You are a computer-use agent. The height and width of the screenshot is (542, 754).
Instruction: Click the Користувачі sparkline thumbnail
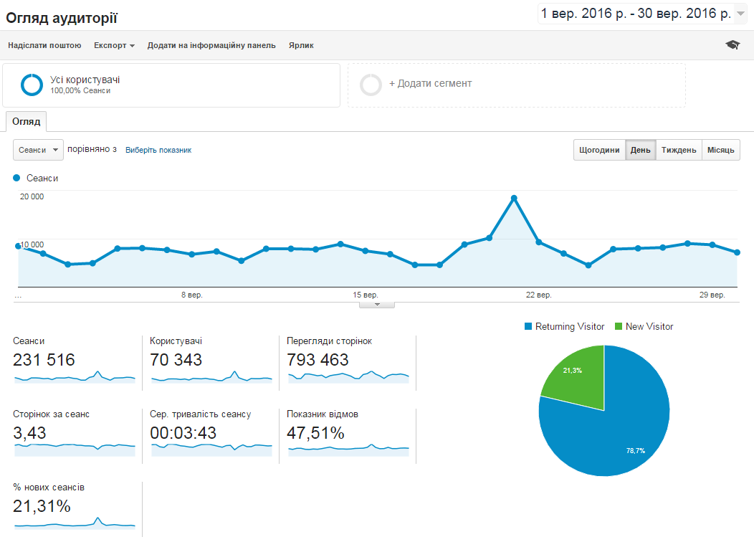click(211, 377)
